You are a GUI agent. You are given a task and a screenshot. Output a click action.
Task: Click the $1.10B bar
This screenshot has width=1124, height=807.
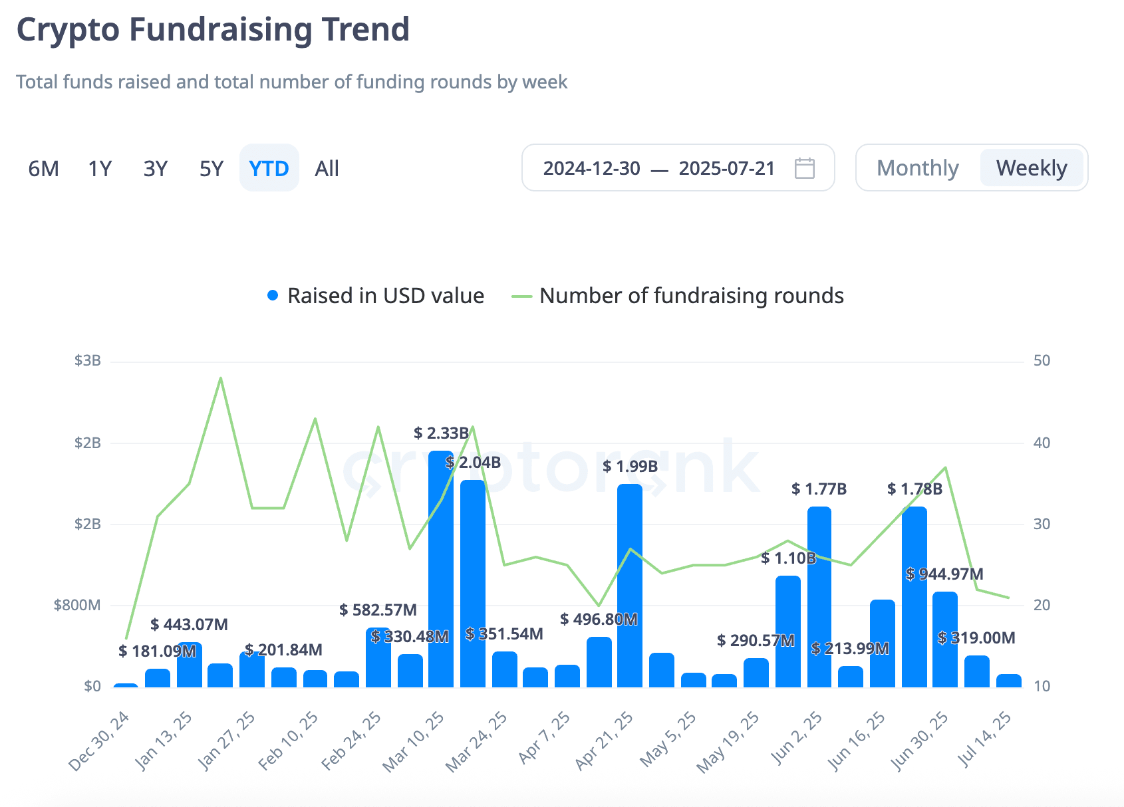coord(788,632)
